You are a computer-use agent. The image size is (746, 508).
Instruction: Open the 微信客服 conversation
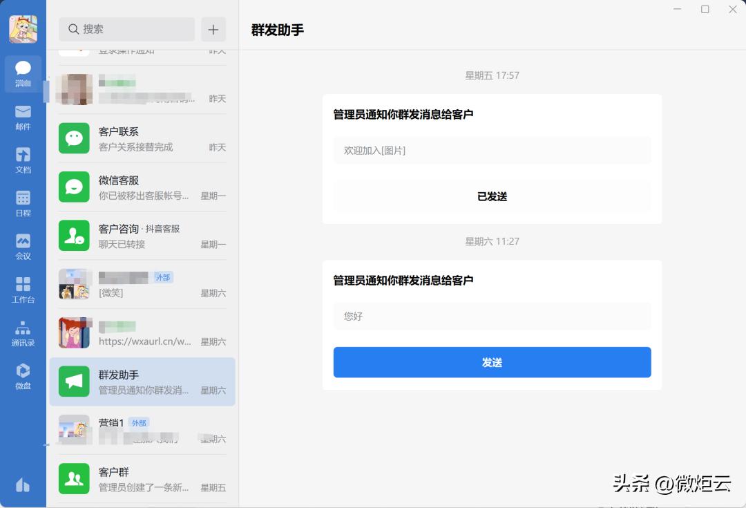pyautogui.click(x=142, y=187)
